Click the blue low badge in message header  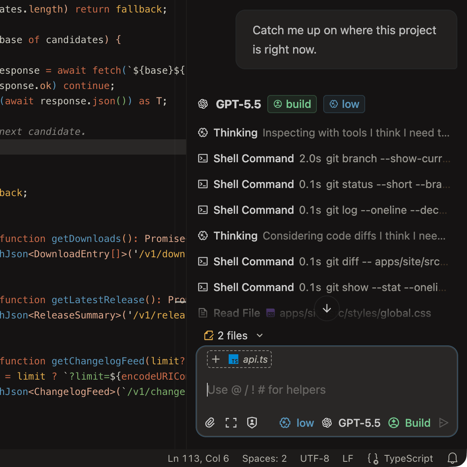(344, 104)
